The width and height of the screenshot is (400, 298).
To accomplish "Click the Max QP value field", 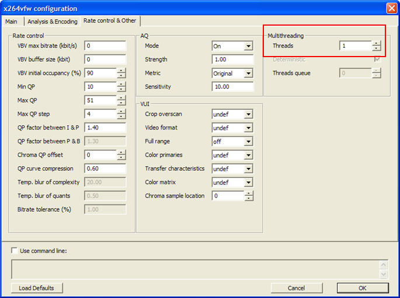I will (x=100, y=100).
